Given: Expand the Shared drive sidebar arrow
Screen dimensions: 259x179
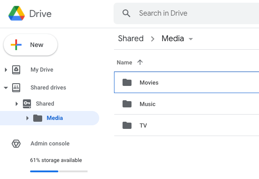Looking at the screenshot, I should [x=17, y=104].
